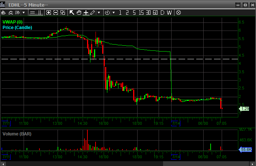Switch to the 1 minute interval
This screenshot has width=256, height=166.
point(120,13)
